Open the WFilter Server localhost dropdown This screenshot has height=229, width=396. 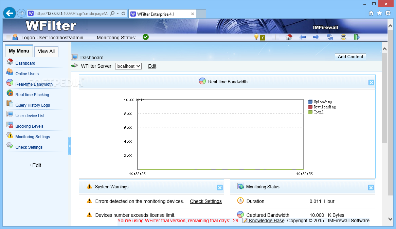[128, 66]
